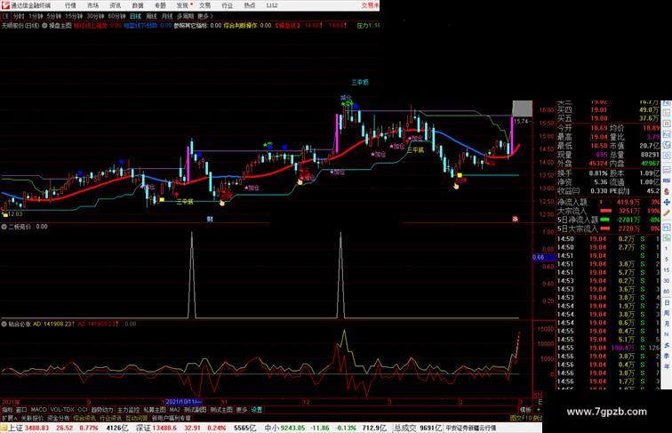Click the blue move-arrows icon in right sidebar
672x433 pixels.
667,202
